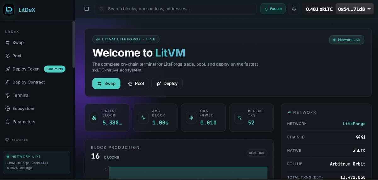
Task: Open the wallet address 0x54...71dB dropdown
Action: point(355,9)
